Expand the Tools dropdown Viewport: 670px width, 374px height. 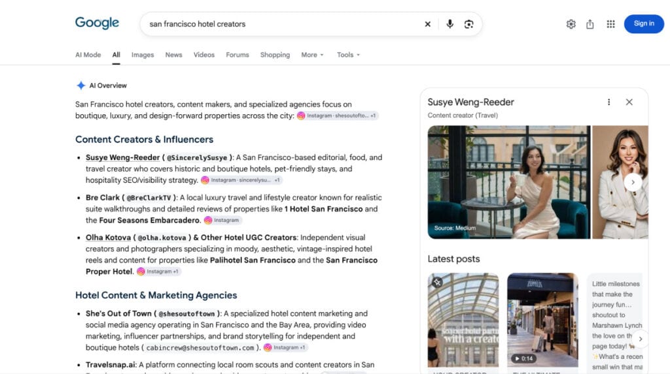click(x=348, y=55)
